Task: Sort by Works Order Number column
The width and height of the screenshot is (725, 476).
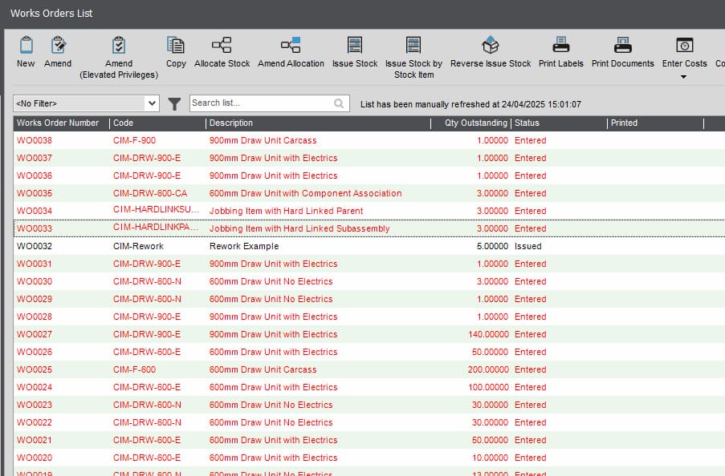Action: click(58, 123)
